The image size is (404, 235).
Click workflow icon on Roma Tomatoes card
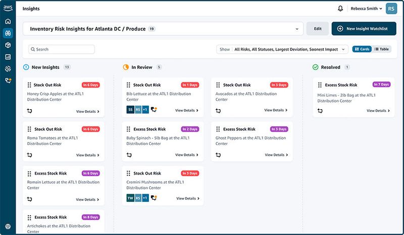coord(30,155)
